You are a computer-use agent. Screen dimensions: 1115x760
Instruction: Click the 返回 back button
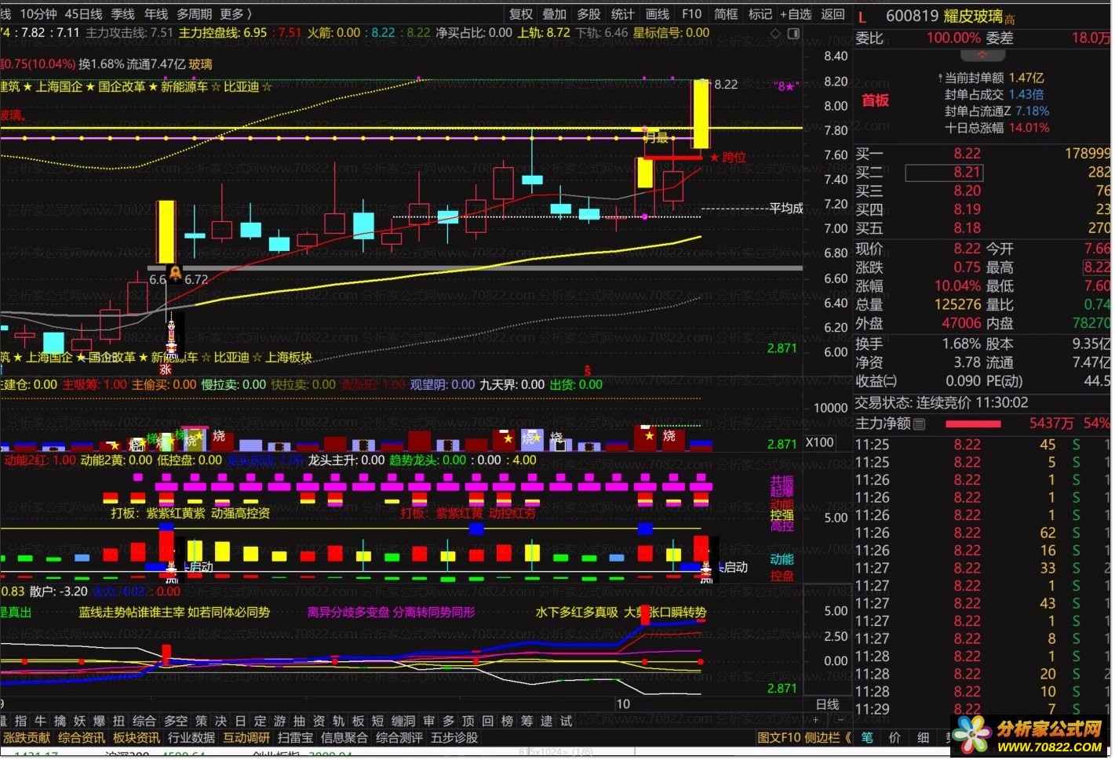point(833,14)
